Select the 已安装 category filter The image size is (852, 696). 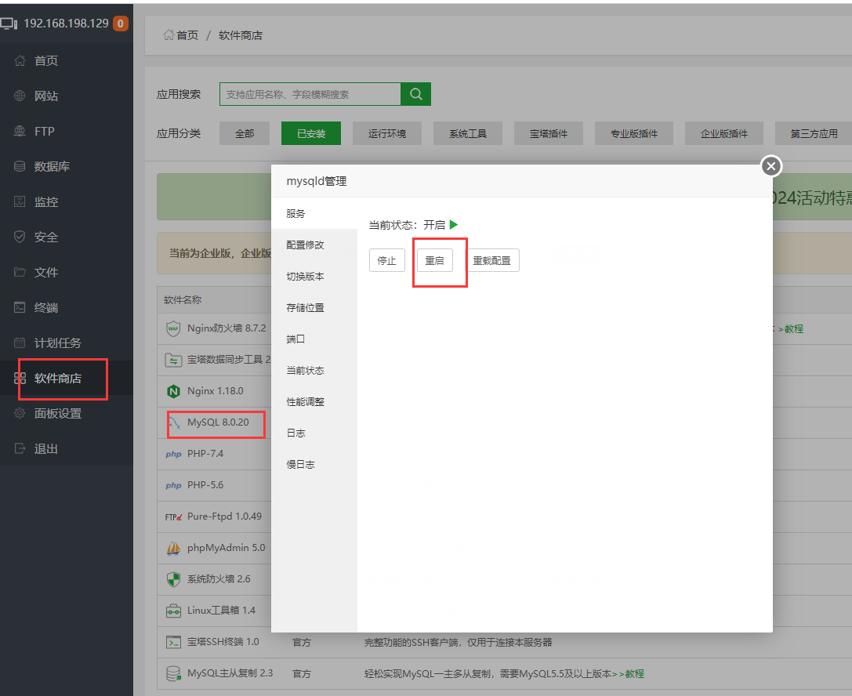[x=311, y=133]
